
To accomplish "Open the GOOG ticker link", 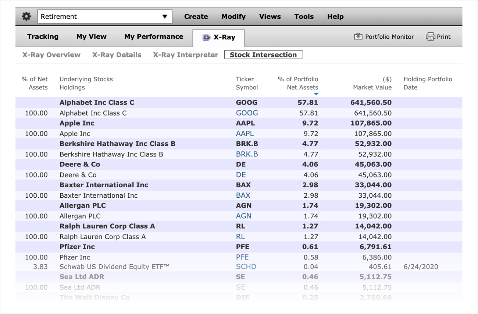I will click(x=247, y=113).
